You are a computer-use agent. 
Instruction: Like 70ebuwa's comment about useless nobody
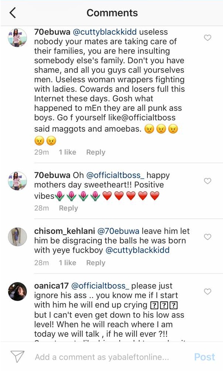pyautogui.click(x=208, y=37)
